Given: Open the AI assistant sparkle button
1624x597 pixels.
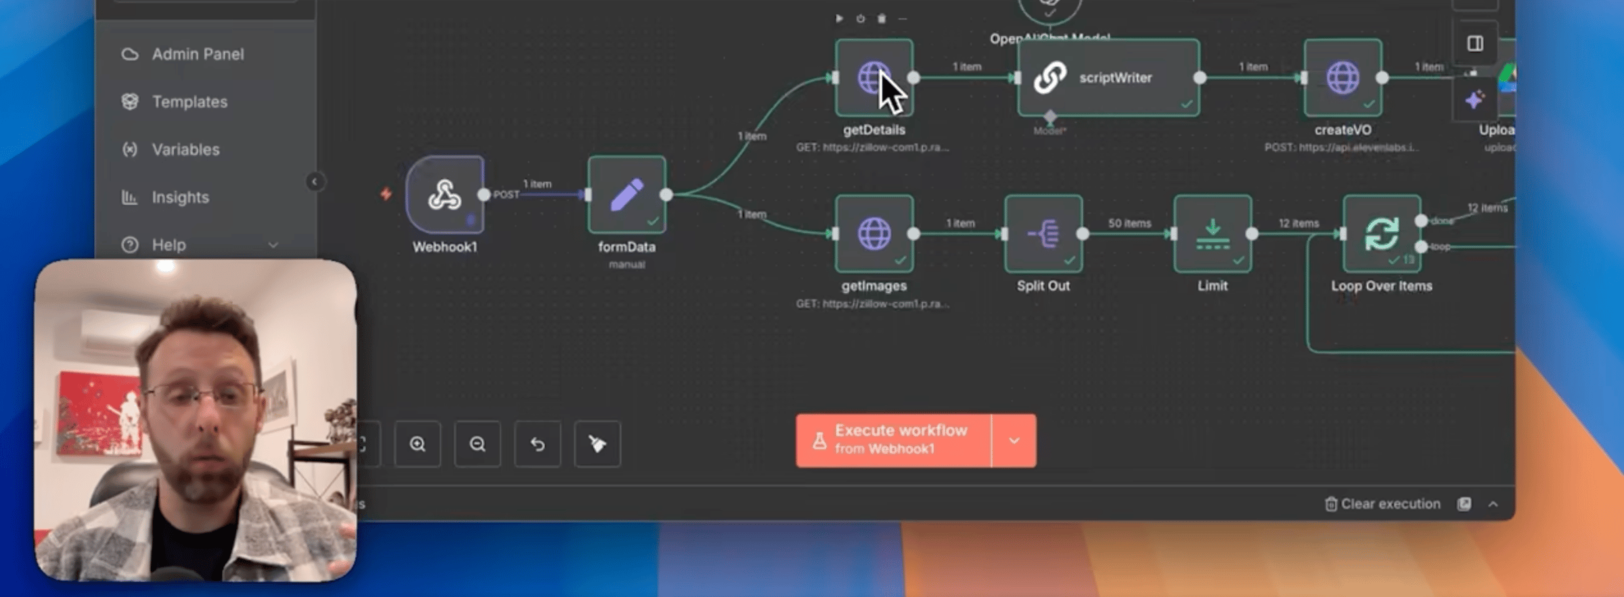Looking at the screenshot, I should click(1474, 101).
